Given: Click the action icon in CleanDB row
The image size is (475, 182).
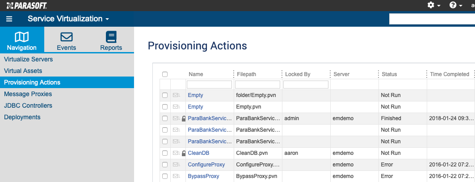Looking at the screenshot, I should (x=177, y=153).
